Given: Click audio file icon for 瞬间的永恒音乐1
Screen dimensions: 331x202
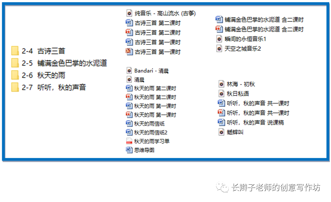Looking at the screenshot, I should pyautogui.click(x=219, y=39).
